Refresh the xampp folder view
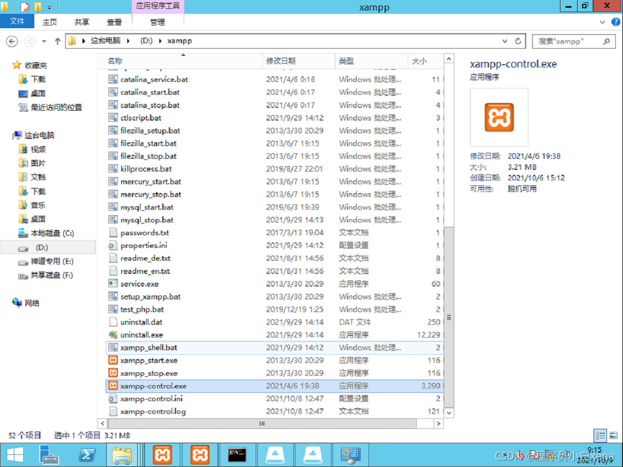This screenshot has height=467, width=623. point(518,41)
